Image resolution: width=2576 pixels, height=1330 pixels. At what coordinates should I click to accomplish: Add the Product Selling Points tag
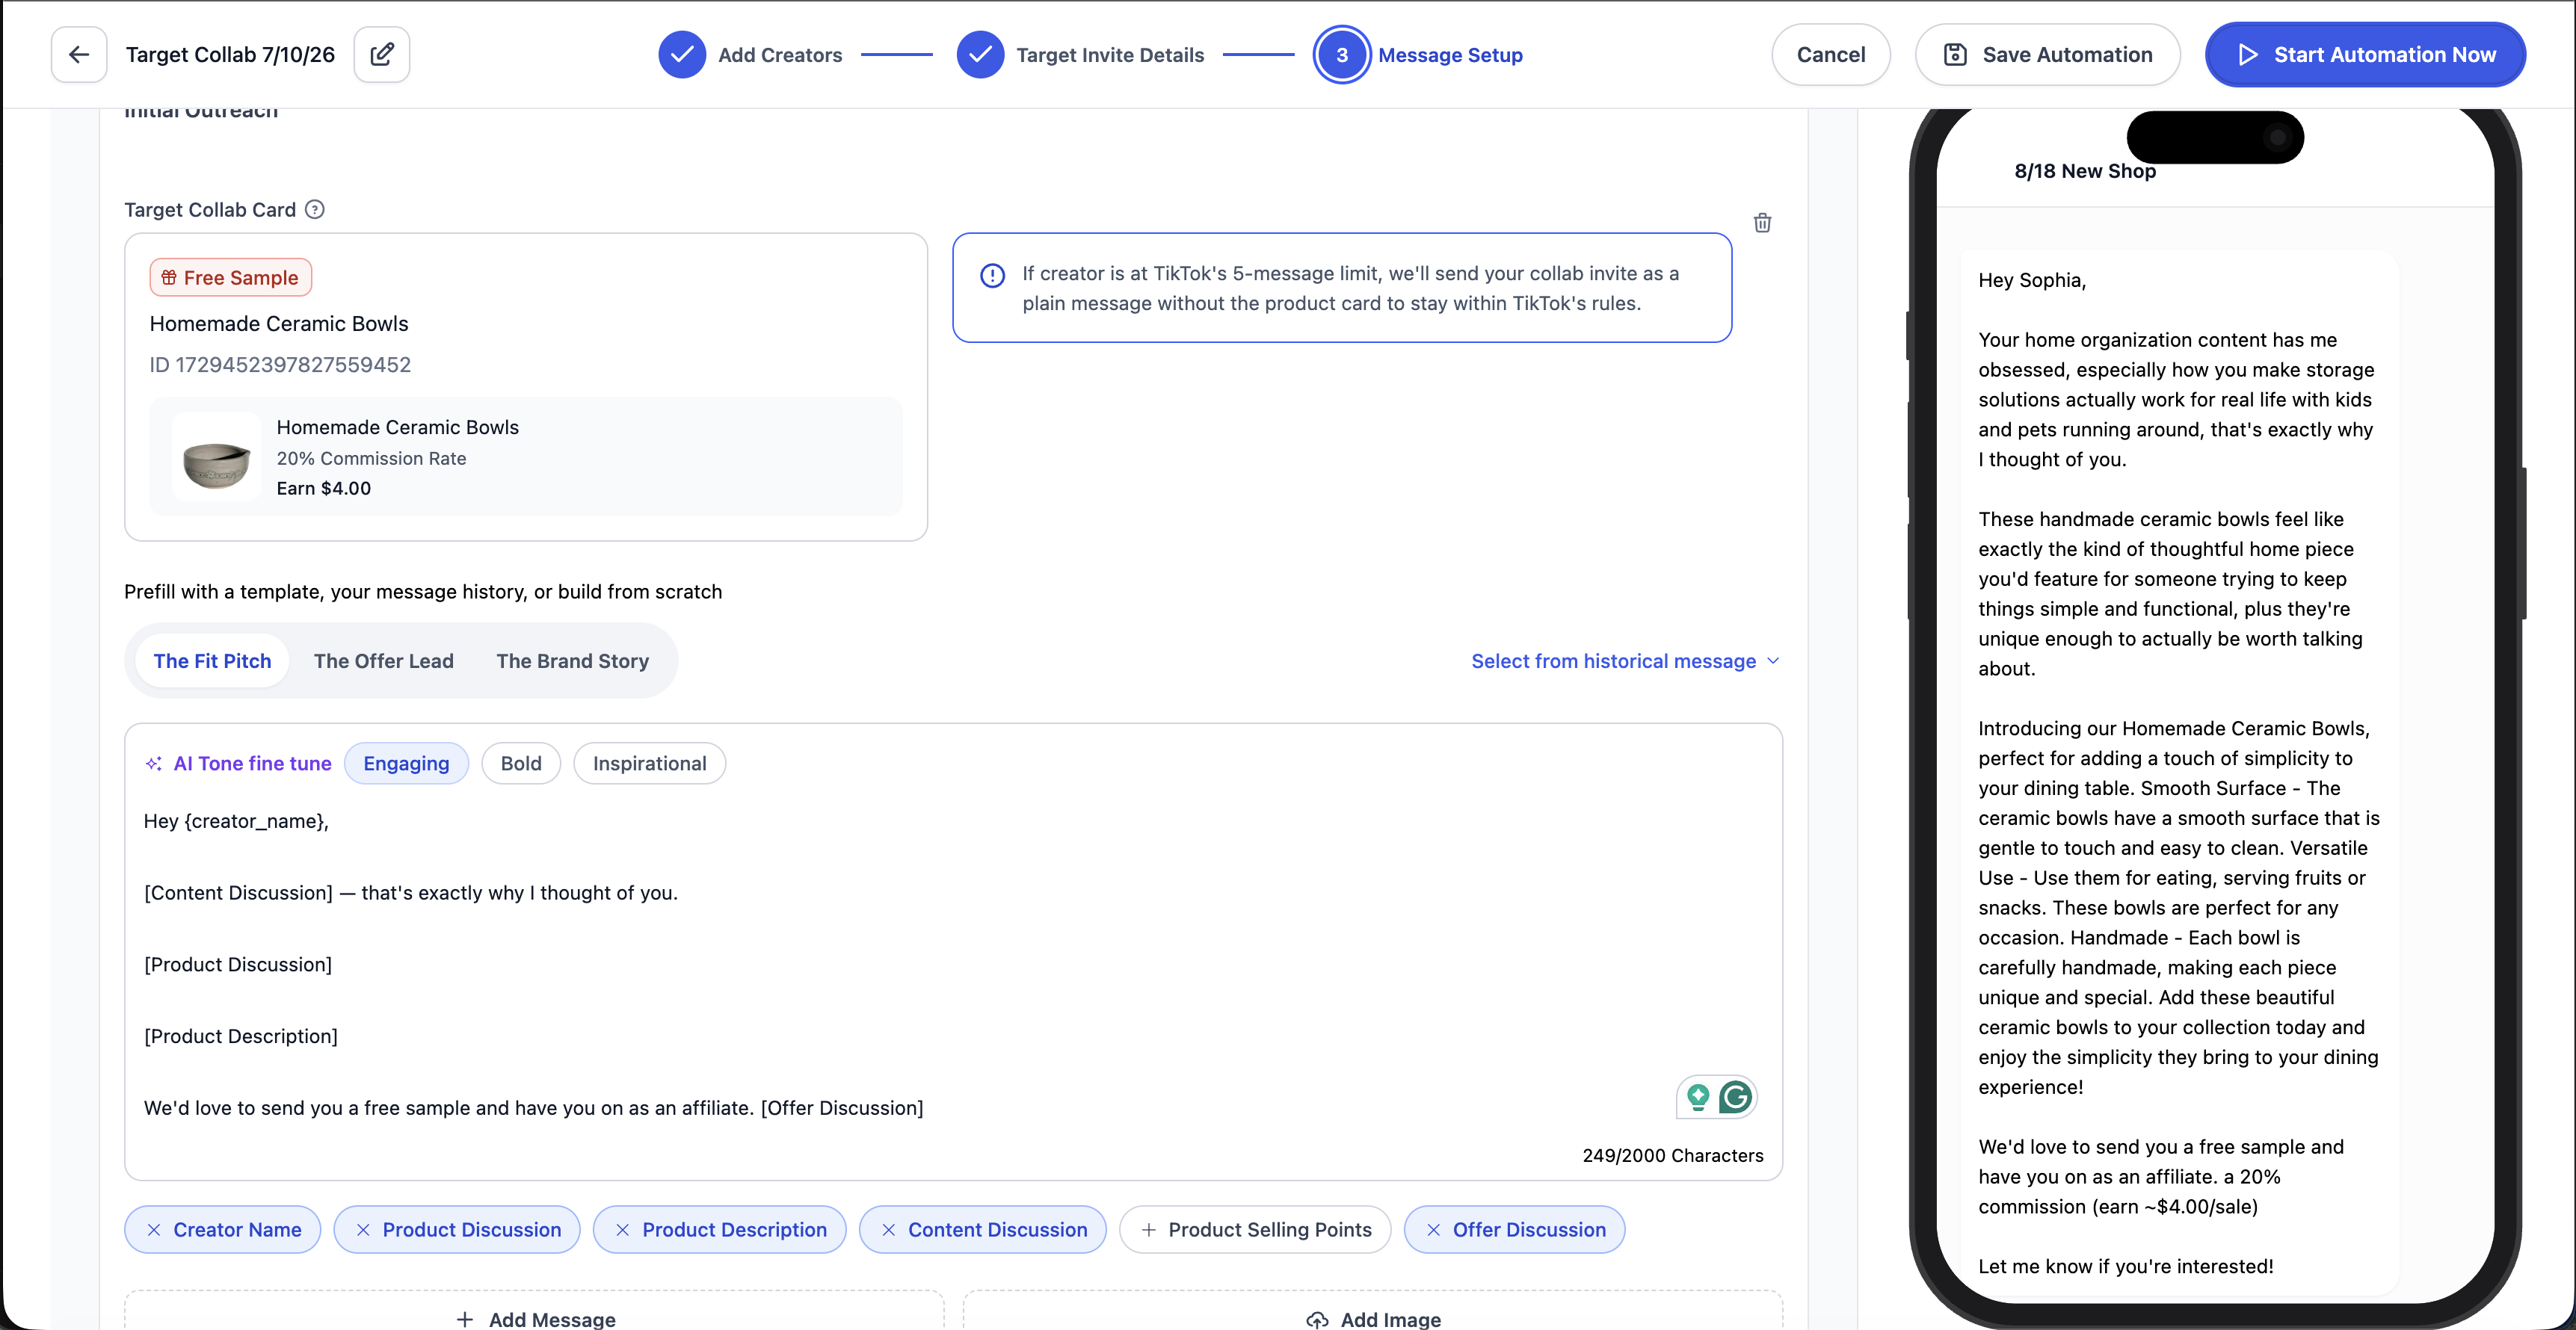1255,1230
